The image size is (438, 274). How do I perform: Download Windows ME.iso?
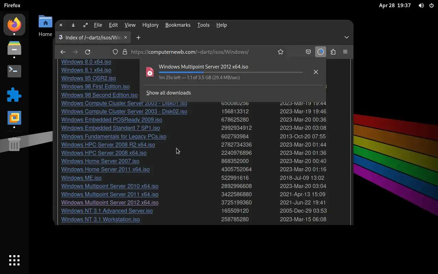click(81, 178)
